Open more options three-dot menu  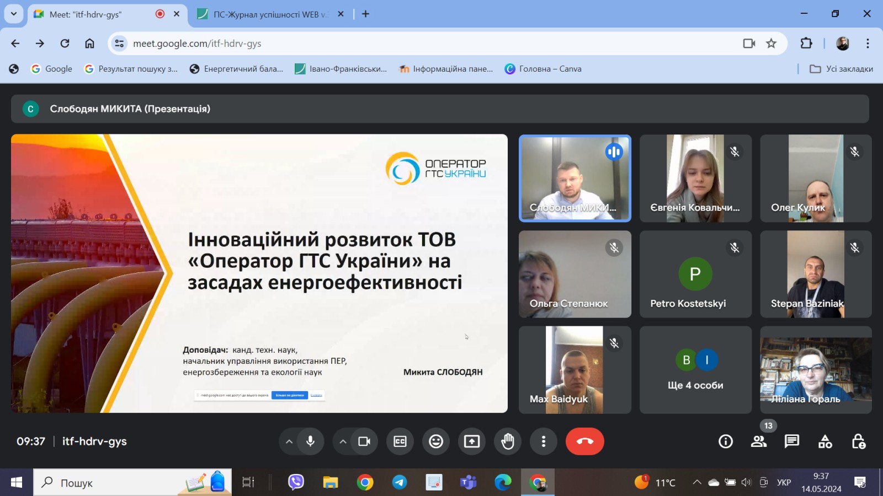543,441
